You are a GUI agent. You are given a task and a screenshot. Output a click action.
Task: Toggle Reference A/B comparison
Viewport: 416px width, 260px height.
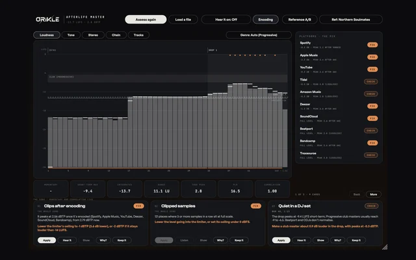tap(300, 19)
